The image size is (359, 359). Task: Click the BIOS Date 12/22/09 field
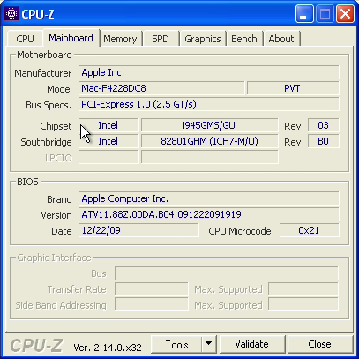[138, 230]
